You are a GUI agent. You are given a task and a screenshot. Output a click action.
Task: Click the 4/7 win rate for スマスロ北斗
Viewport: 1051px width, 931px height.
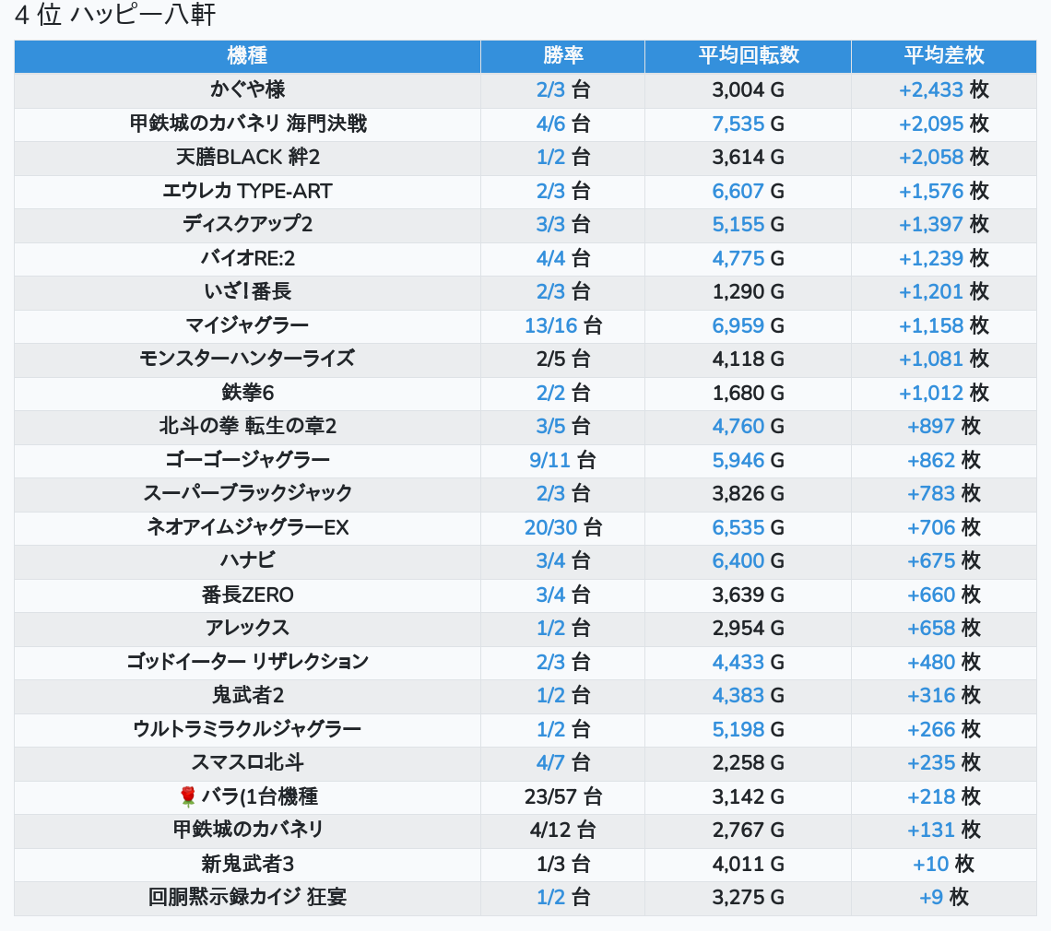point(550,763)
